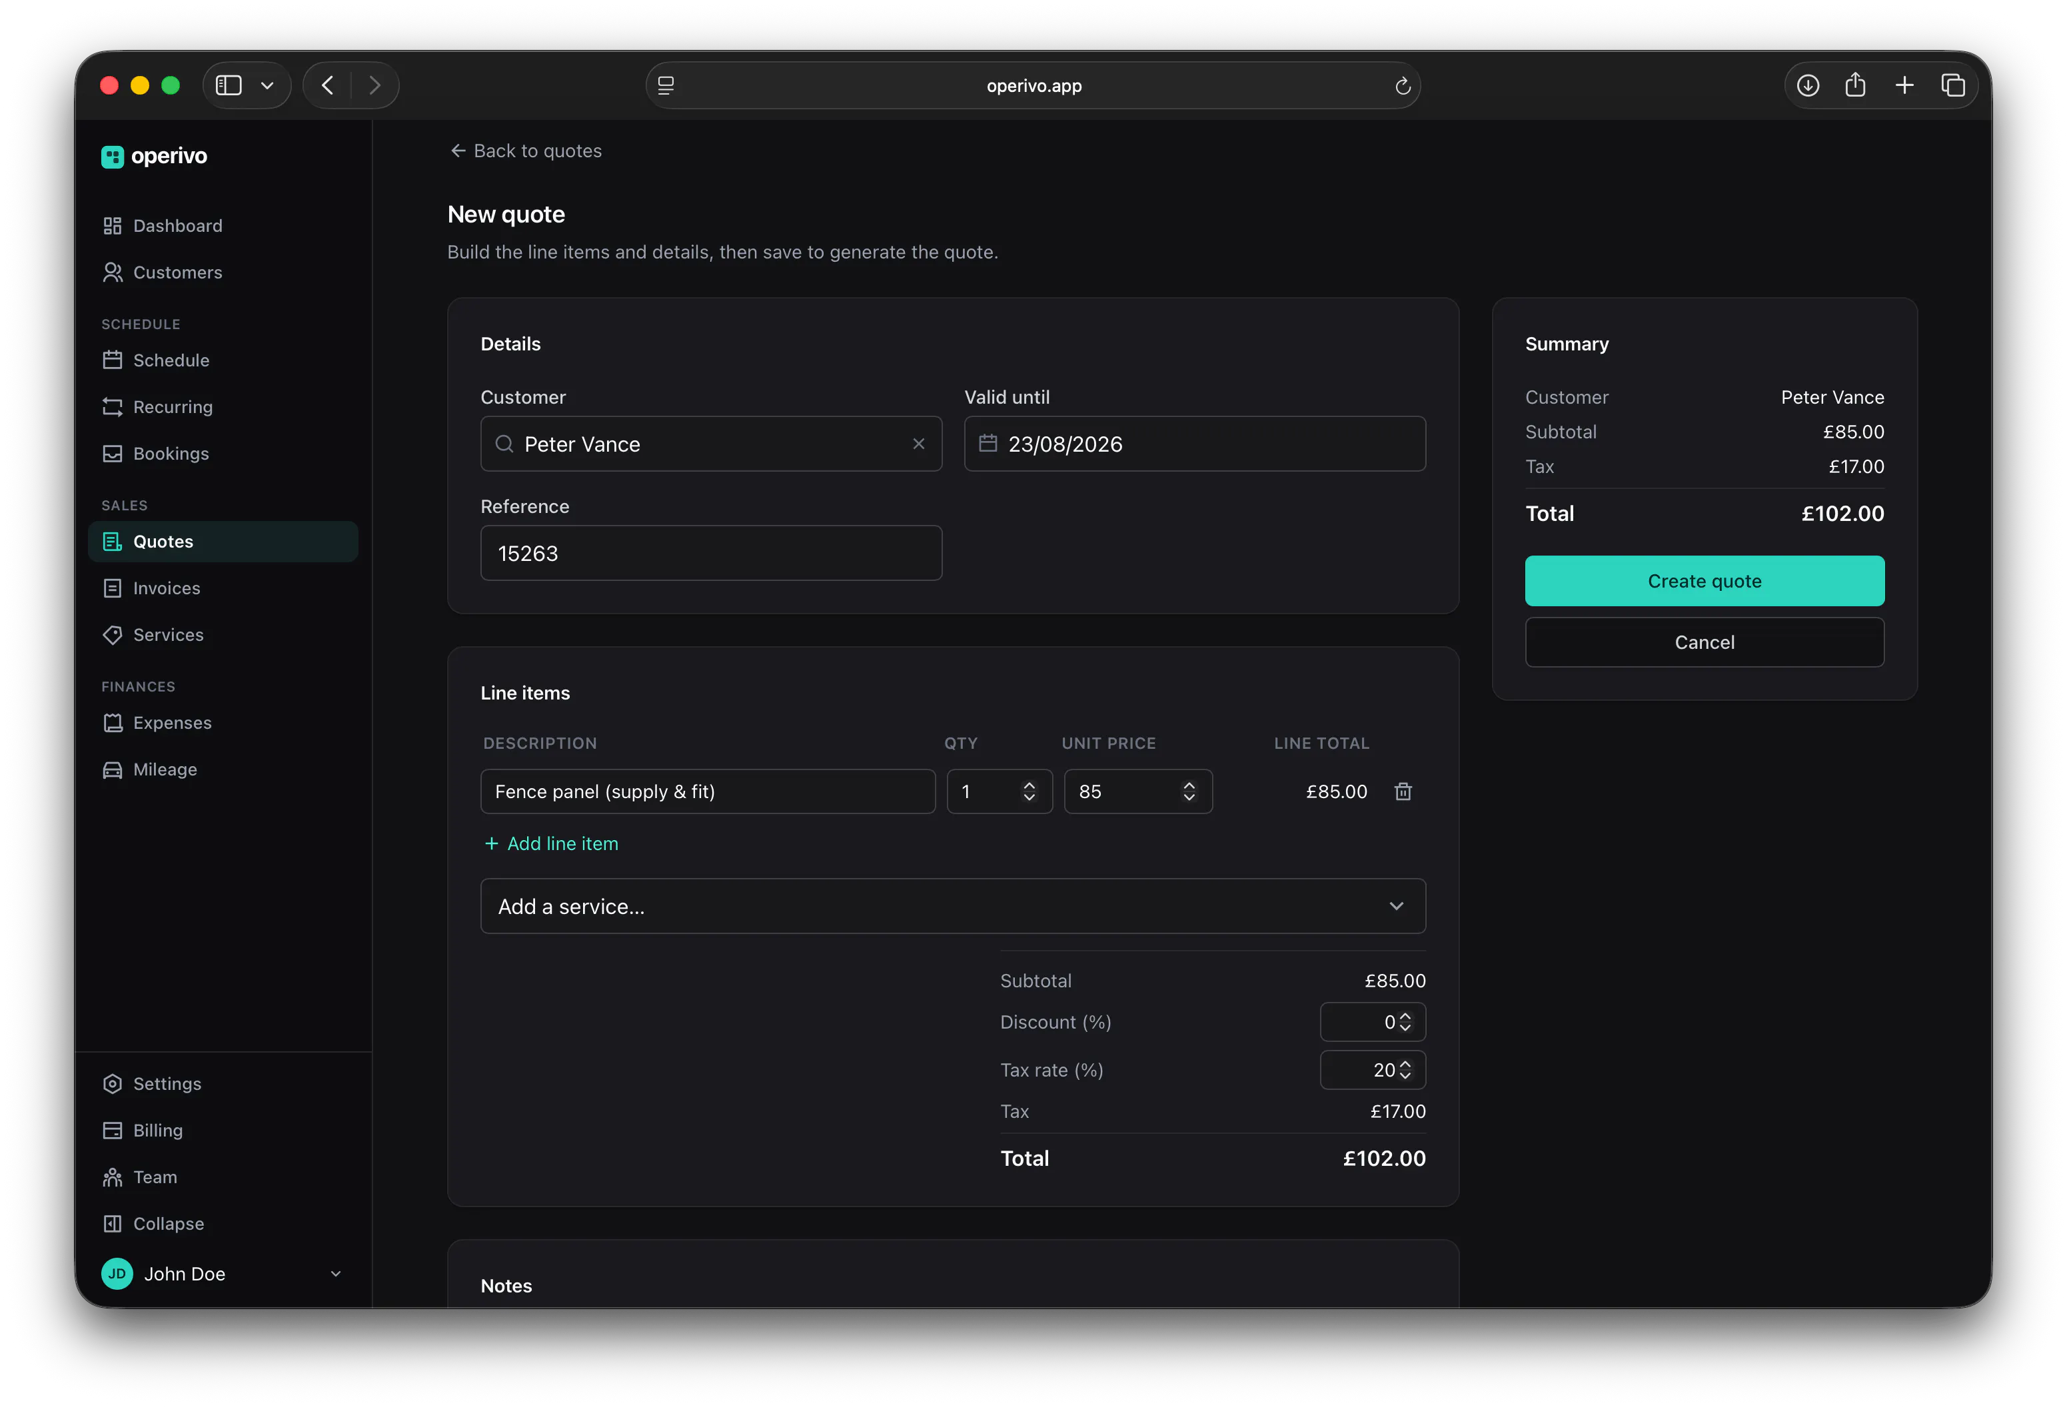Click the Billing card icon
This screenshot has width=2067, height=1407.
tap(112, 1131)
